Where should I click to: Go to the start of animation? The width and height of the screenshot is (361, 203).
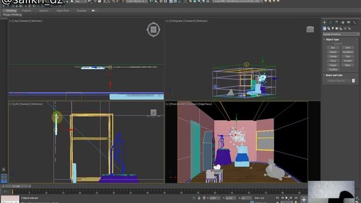pos(278,198)
